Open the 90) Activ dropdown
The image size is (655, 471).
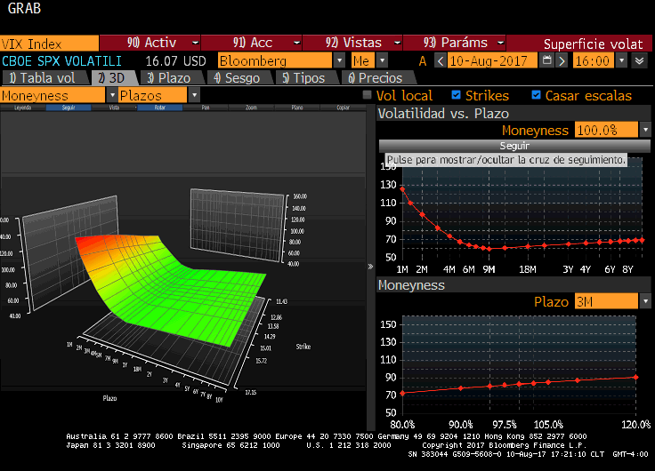[x=150, y=43]
